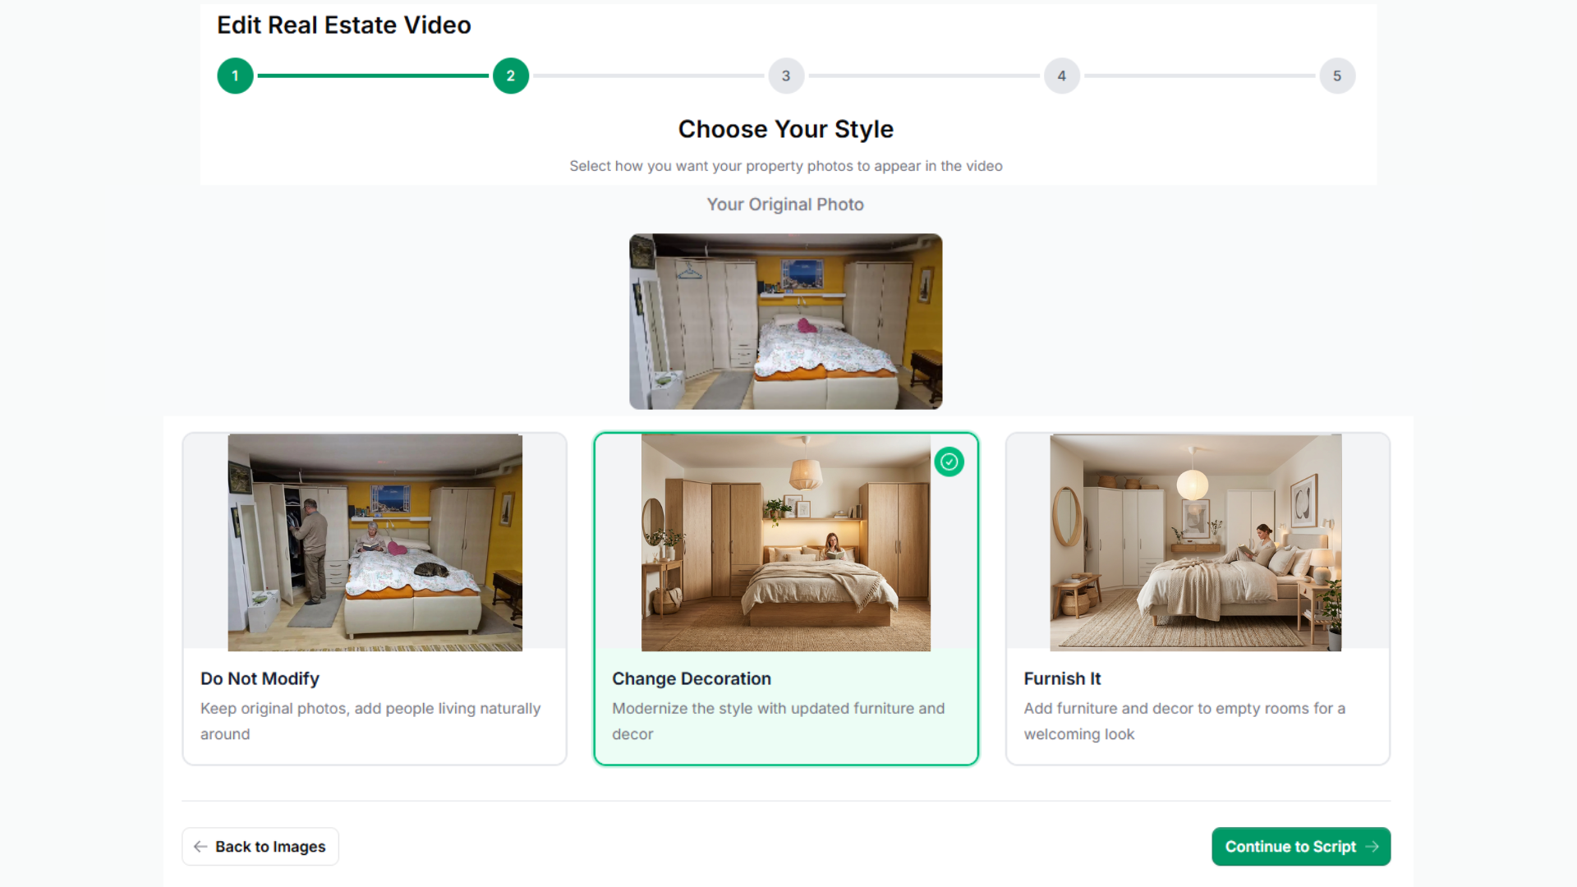Click the green checkmark badge on Change Decoration
The width and height of the screenshot is (1577, 887).
[949, 462]
